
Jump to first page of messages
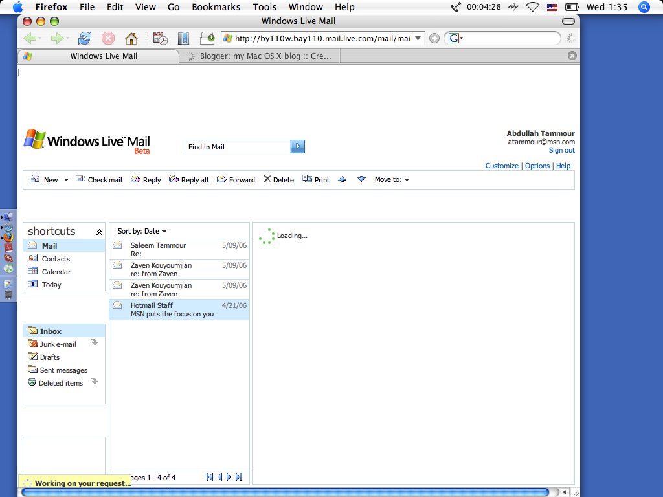(x=210, y=477)
